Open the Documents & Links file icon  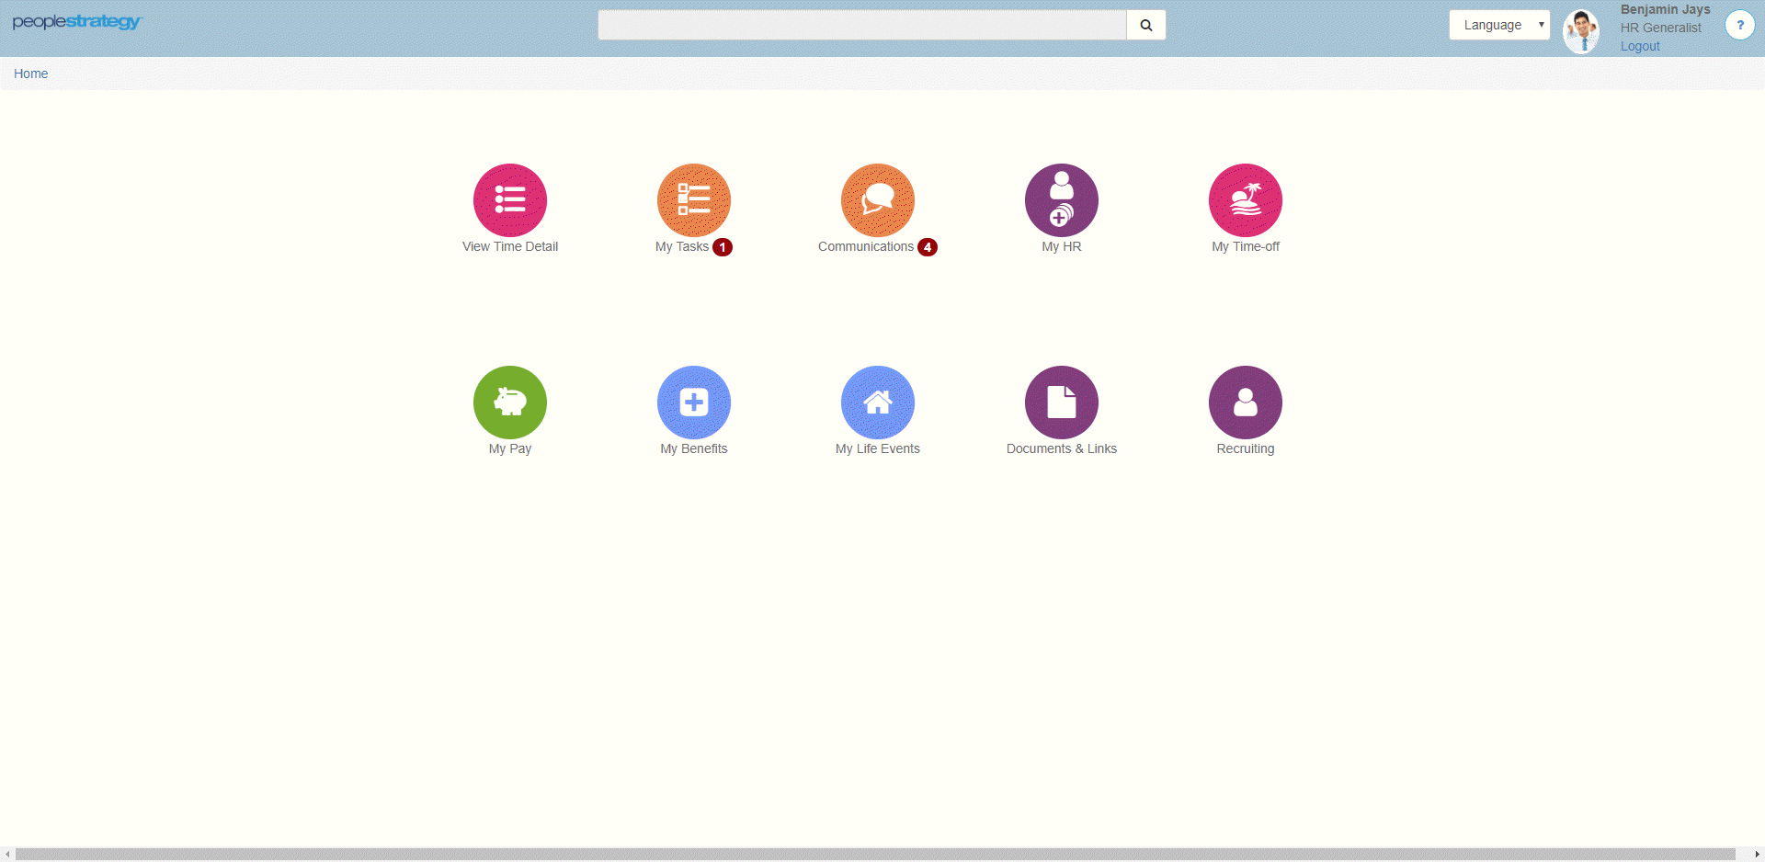coord(1062,403)
